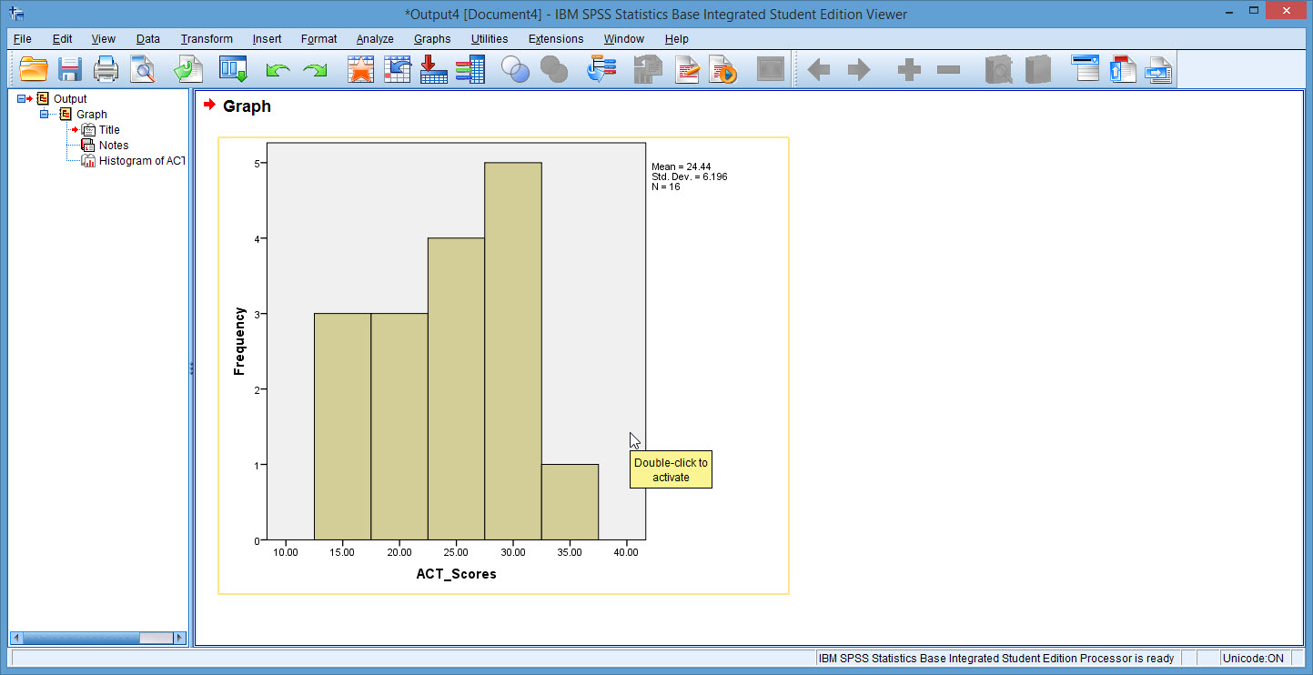
Task: Collapse the Output node in outline
Action: pyautogui.click(x=22, y=98)
